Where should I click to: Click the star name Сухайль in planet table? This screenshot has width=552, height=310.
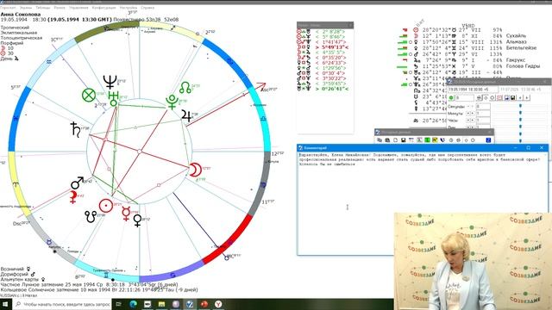516,36
